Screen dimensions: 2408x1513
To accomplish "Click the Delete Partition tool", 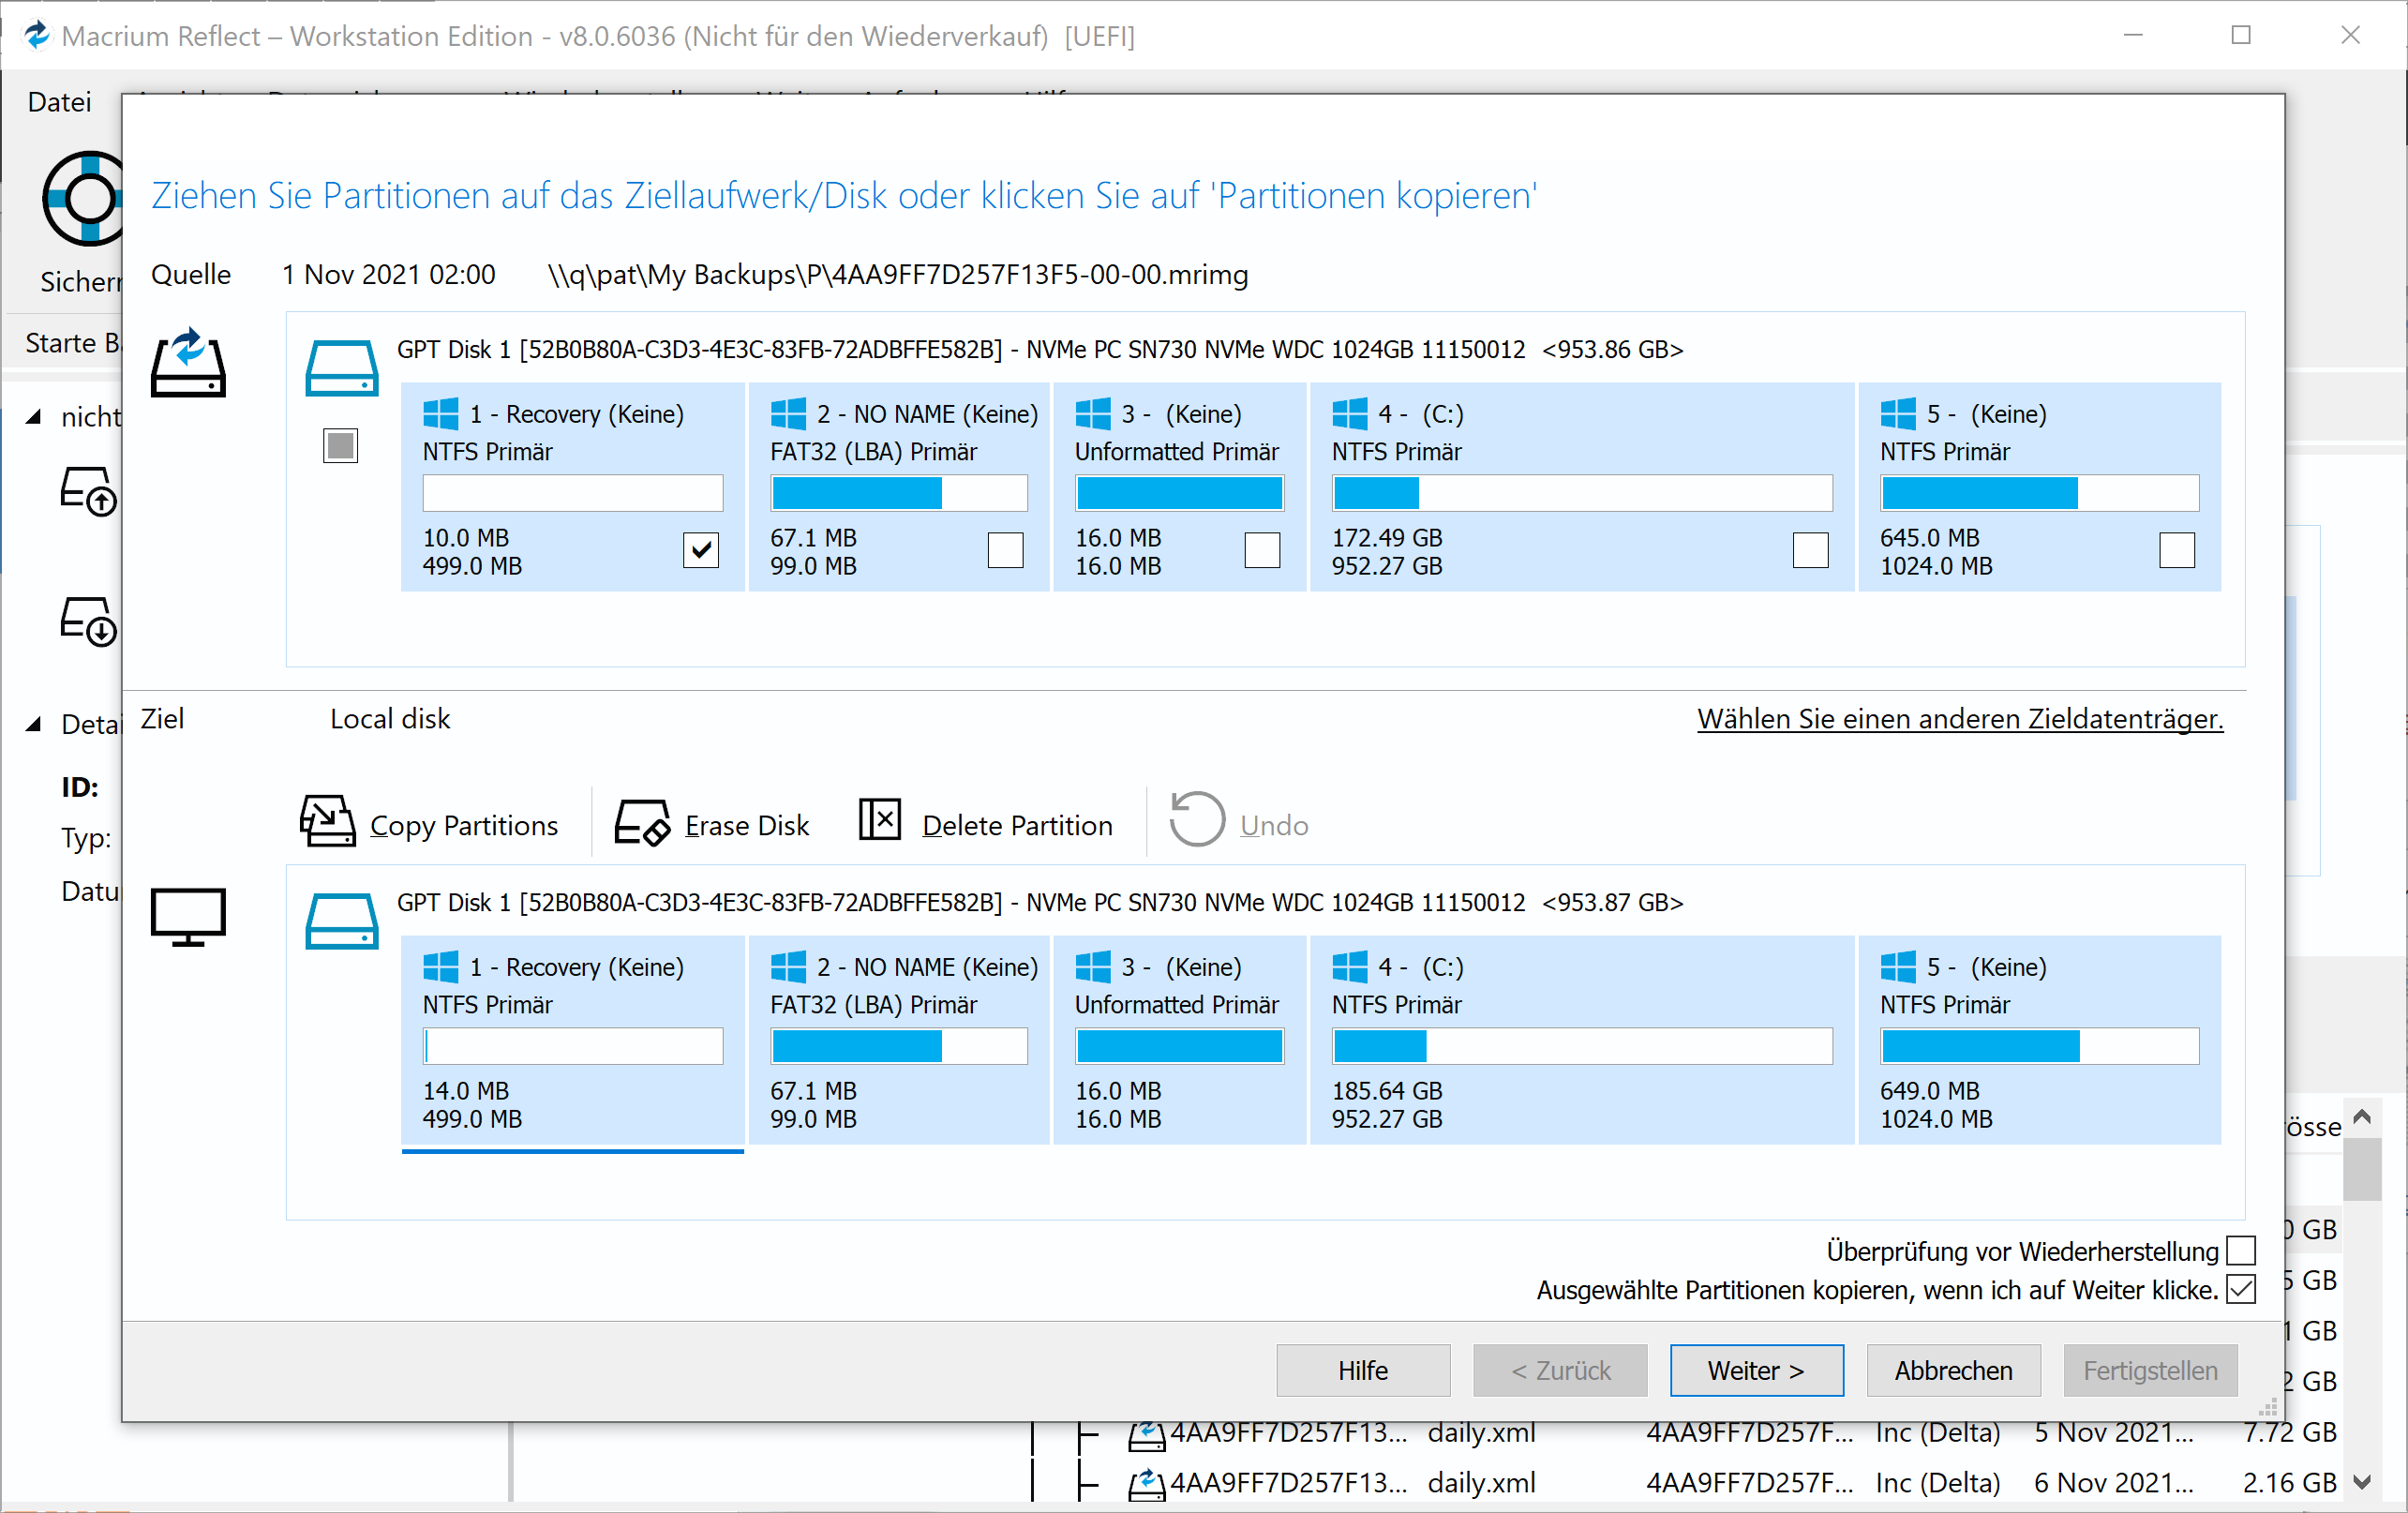I will point(985,823).
